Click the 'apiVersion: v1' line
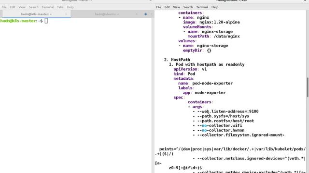Screen dimensions: 309x173 click(190, 69)
